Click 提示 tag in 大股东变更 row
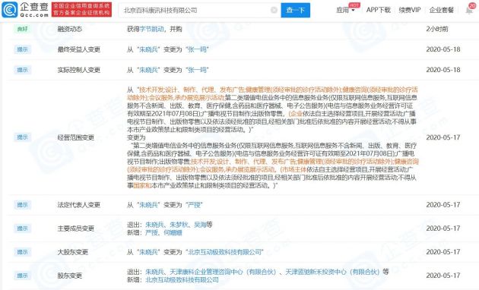Screen dimensions: 479x290 point(22,252)
